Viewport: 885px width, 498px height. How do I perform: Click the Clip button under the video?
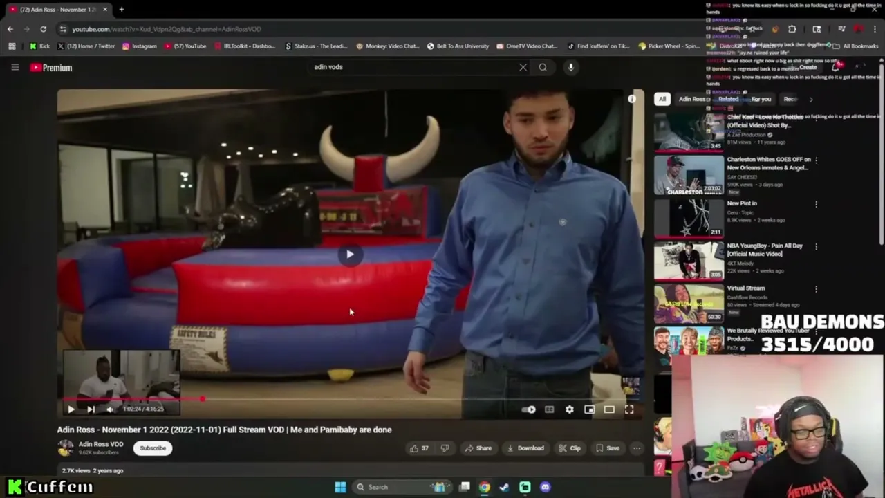(x=570, y=448)
